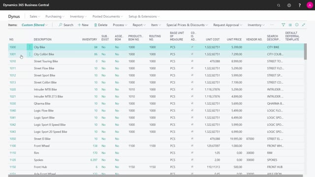Select the Street Sport Bike description cell
Image resolution: width=315 pixels, height=177 pixels.
click(x=44, y=75)
